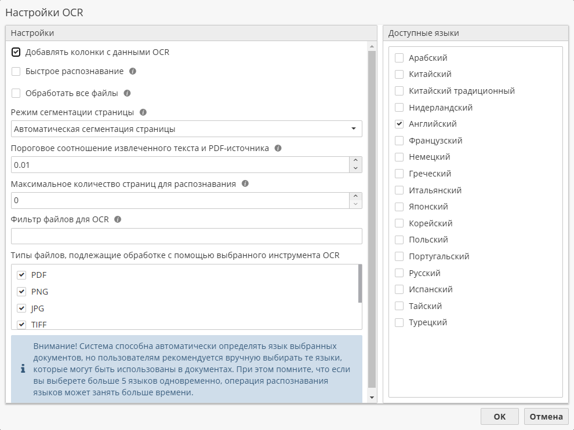Increase Пороговое соотношение value with up arrow

pos(355,161)
